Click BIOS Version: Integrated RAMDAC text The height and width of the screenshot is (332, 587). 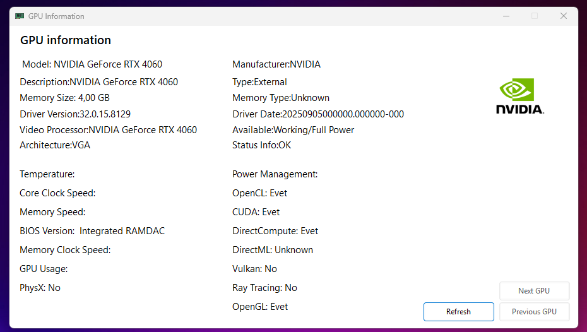point(92,231)
